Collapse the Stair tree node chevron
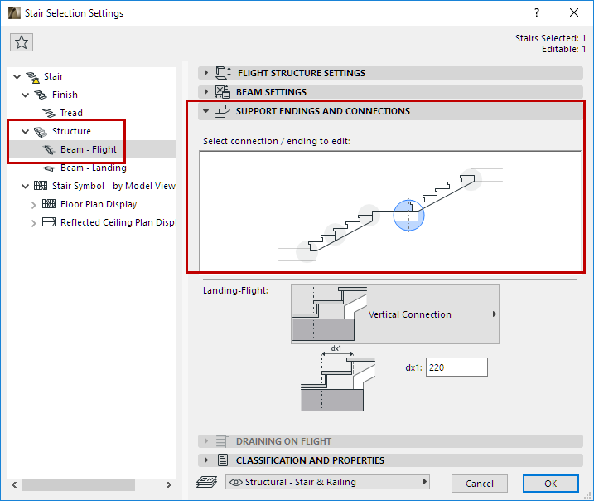Viewport: 594px width, 501px height. click(17, 77)
